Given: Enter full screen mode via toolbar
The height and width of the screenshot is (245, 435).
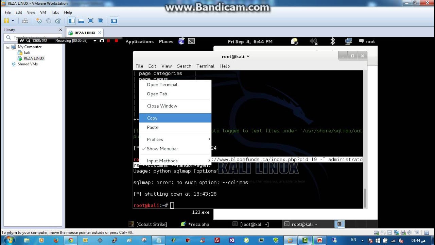Looking at the screenshot, I should pyautogui.click(x=90, y=21).
